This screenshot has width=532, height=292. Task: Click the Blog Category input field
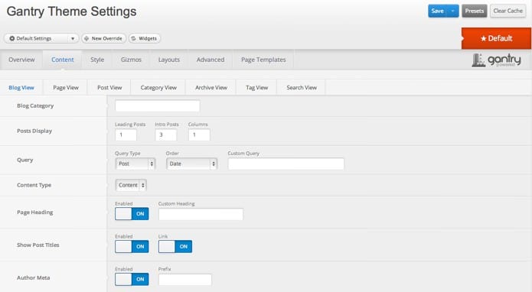point(158,105)
